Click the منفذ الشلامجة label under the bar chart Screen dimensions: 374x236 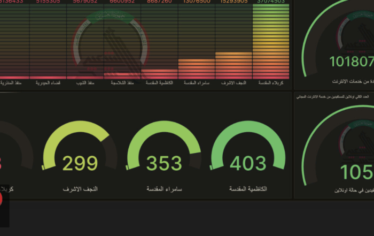click(122, 83)
